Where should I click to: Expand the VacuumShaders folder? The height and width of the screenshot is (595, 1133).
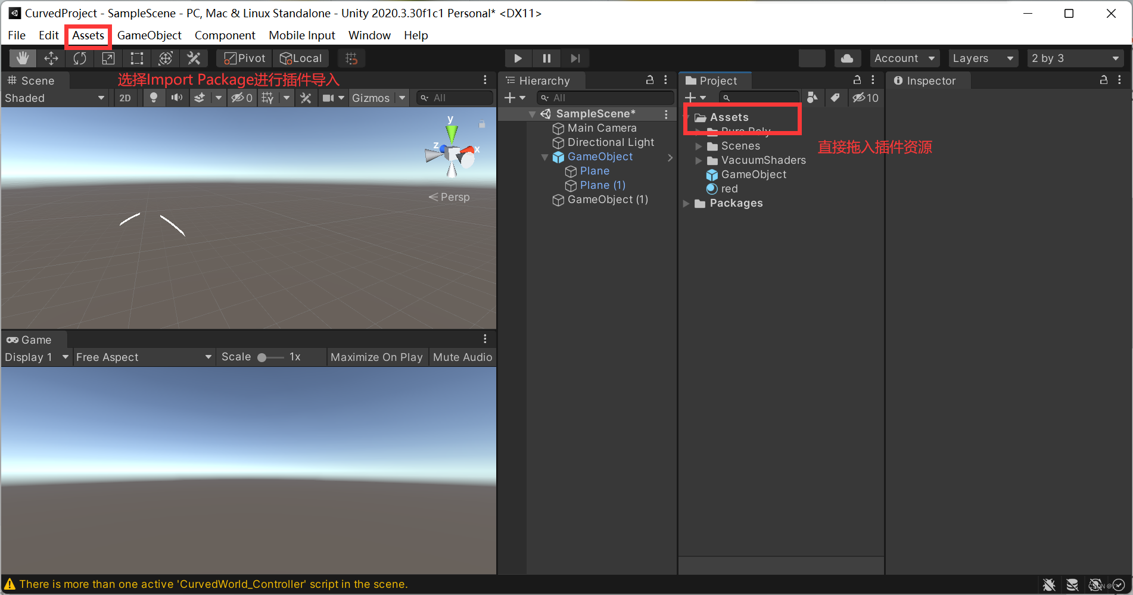click(699, 161)
